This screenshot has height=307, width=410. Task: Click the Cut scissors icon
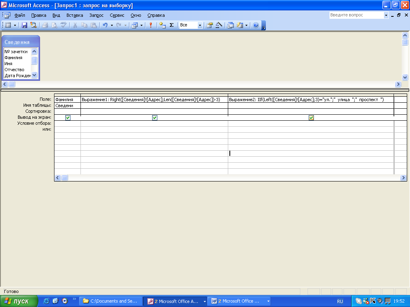(75, 25)
